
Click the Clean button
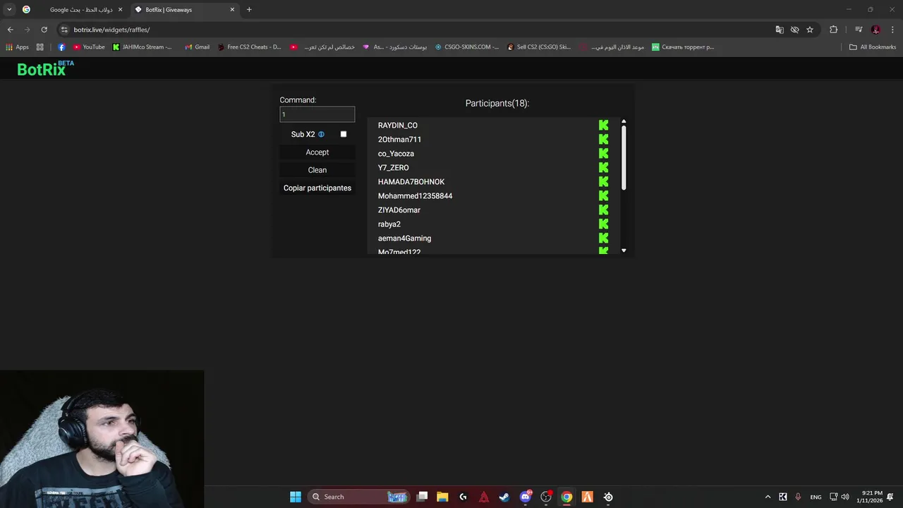(x=317, y=170)
